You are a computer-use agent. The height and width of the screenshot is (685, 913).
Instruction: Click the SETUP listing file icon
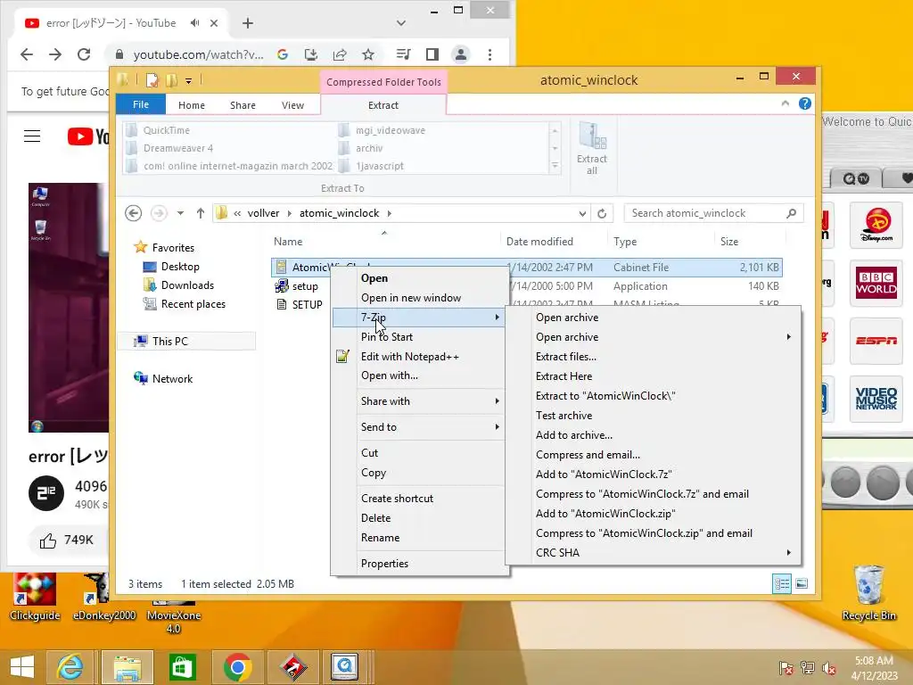pyautogui.click(x=282, y=305)
